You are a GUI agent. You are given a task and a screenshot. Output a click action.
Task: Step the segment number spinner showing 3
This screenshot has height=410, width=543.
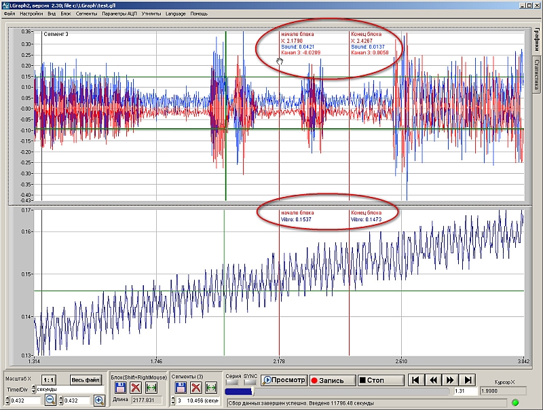tap(173, 400)
